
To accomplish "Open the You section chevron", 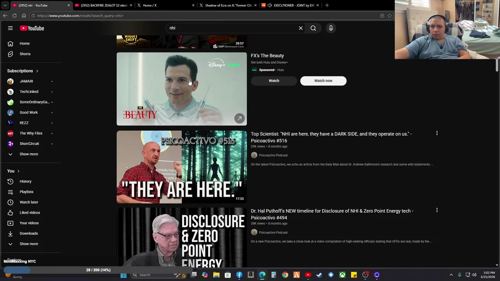I will (18, 171).
